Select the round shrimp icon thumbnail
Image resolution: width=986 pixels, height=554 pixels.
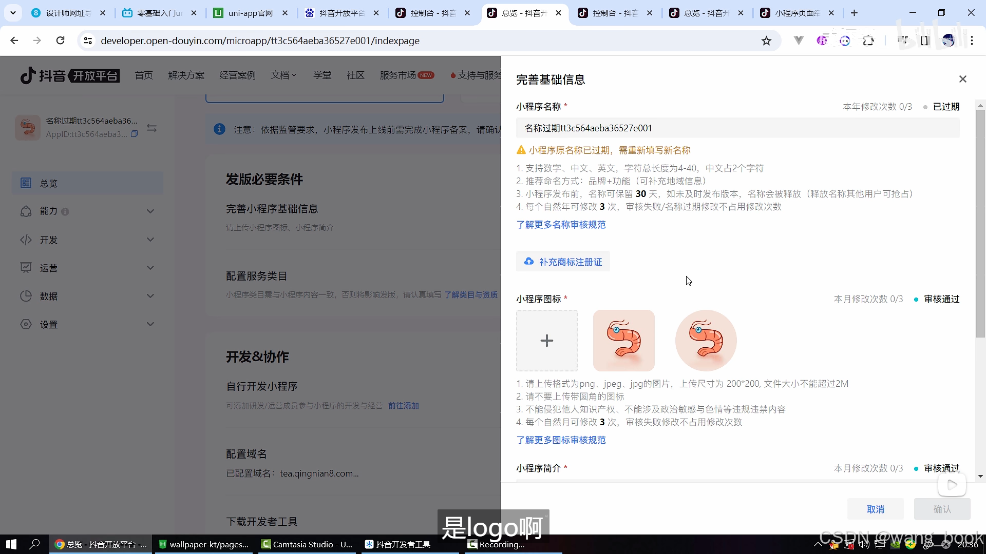[706, 341]
